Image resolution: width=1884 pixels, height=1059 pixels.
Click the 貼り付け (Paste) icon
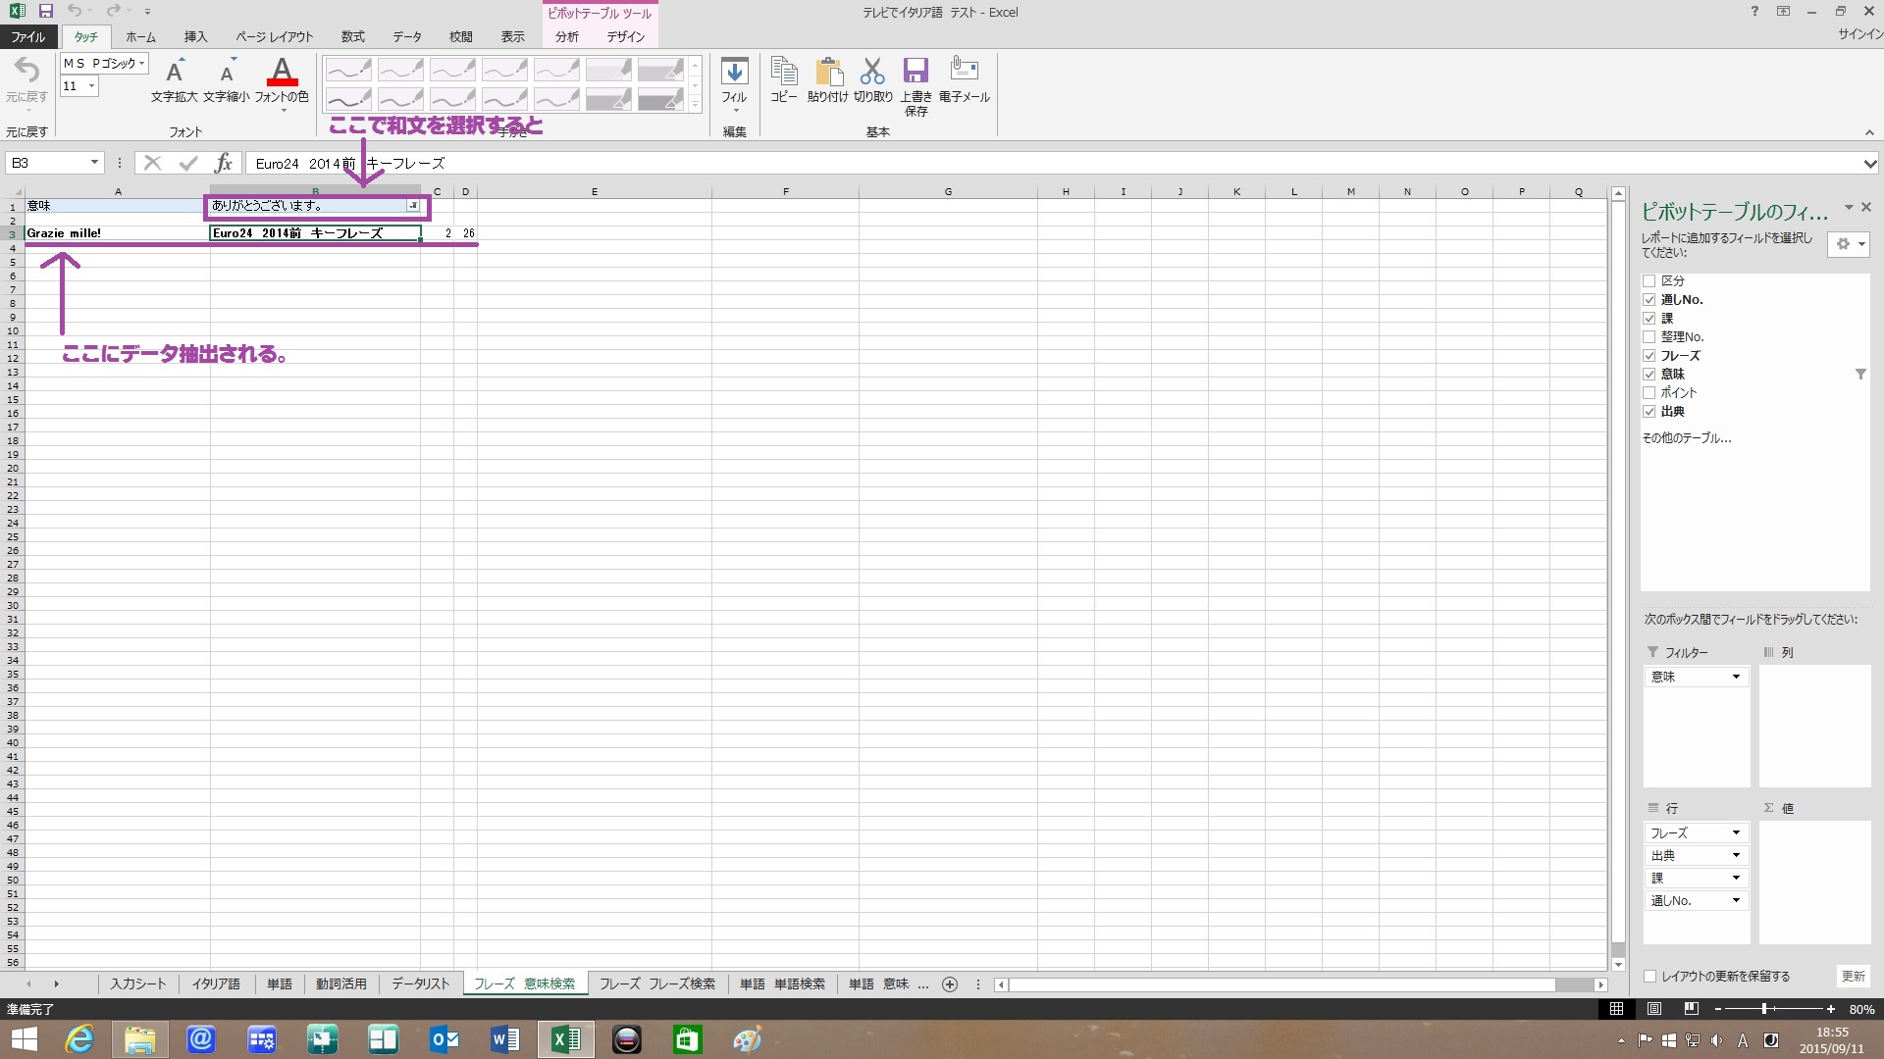(x=827, y=73)
